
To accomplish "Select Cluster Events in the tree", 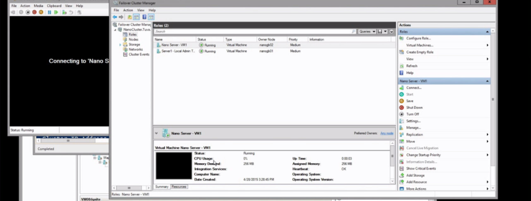I will 139,55.
